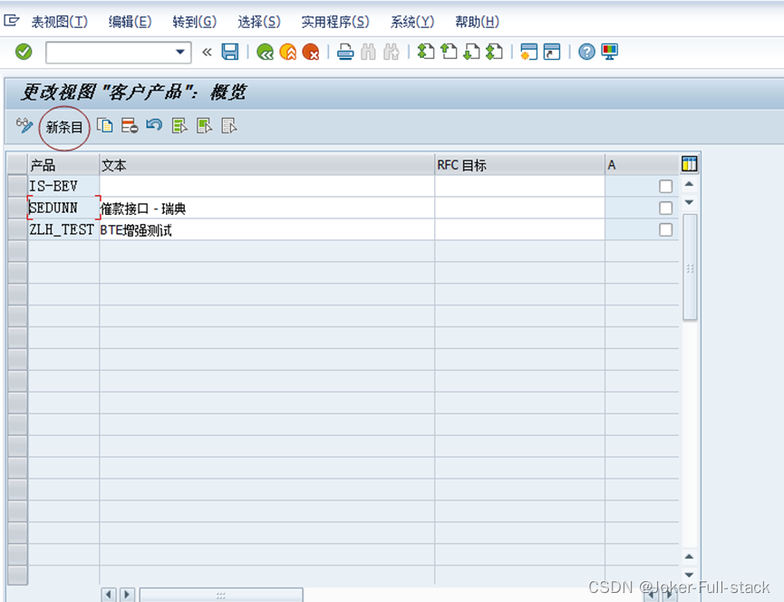Click the RFC 目标 cell for SEDUNN

(520, 208)
